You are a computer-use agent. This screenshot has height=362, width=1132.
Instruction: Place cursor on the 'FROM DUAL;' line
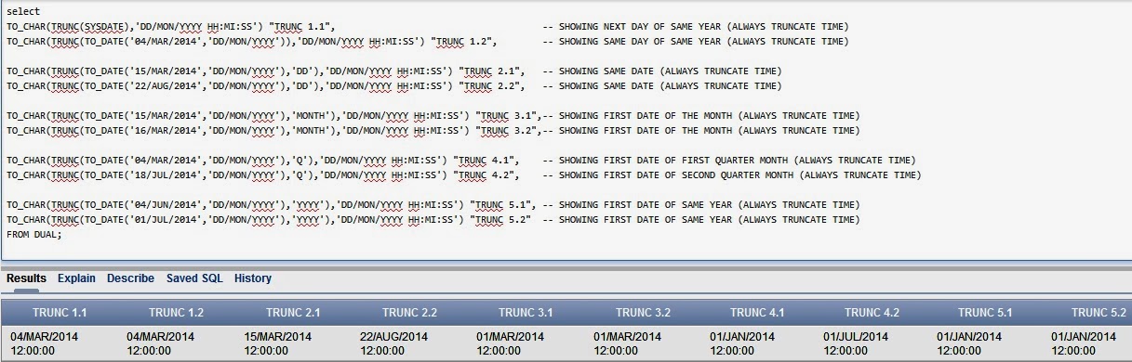(33, 234)
